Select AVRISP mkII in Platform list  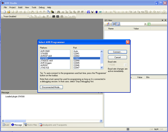pos(55,56)
